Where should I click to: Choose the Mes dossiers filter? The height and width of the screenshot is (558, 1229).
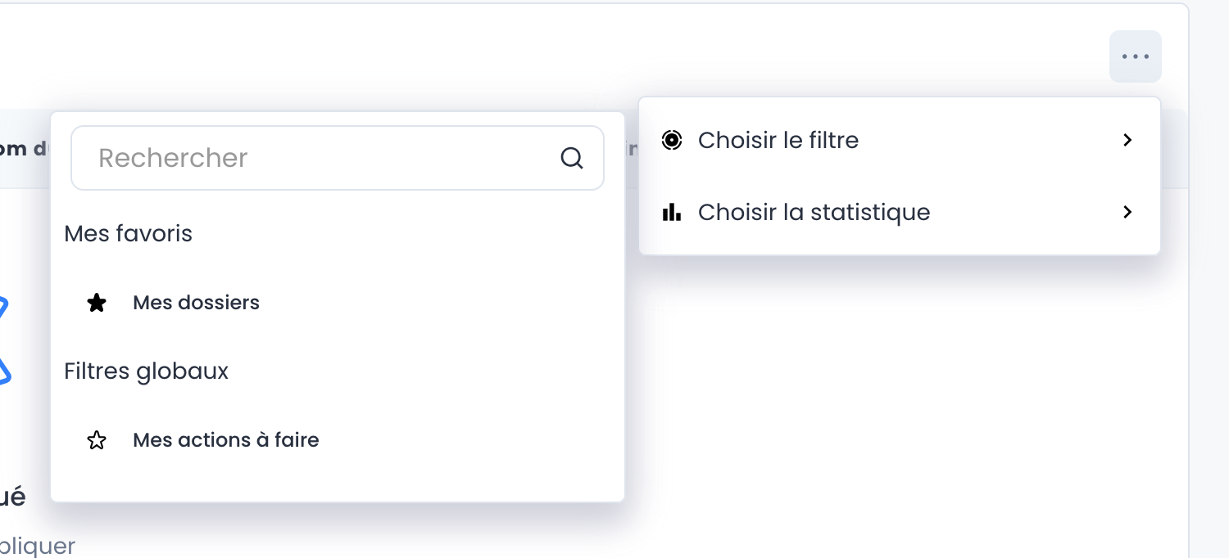(x=196, y=303)
